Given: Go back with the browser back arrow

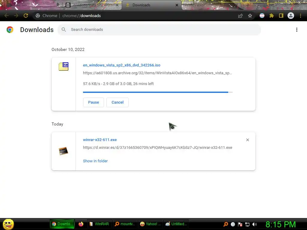Looking at the screenshot, I should tap(7, 16).
